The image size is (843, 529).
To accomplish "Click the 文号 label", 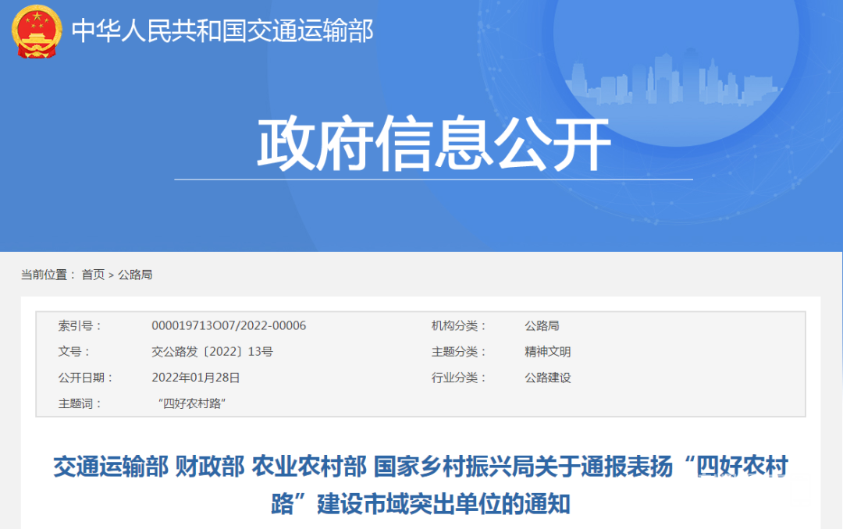I will pyautogui.click(x=74, y=352).
